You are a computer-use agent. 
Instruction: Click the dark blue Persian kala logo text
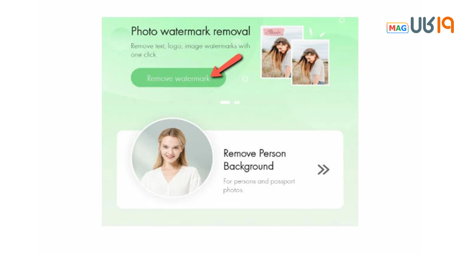(422, 25)
